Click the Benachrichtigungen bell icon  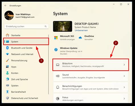point(58,87)
